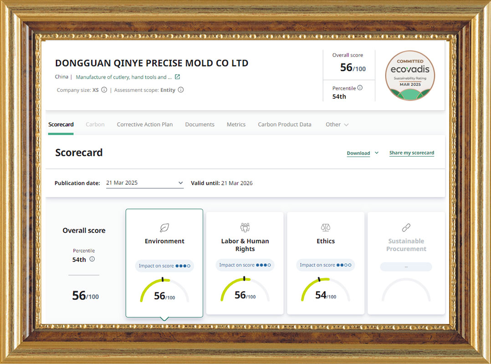Switch to the Documents tab
This screenshot has height=364, width=491.
tap(200, 125)
